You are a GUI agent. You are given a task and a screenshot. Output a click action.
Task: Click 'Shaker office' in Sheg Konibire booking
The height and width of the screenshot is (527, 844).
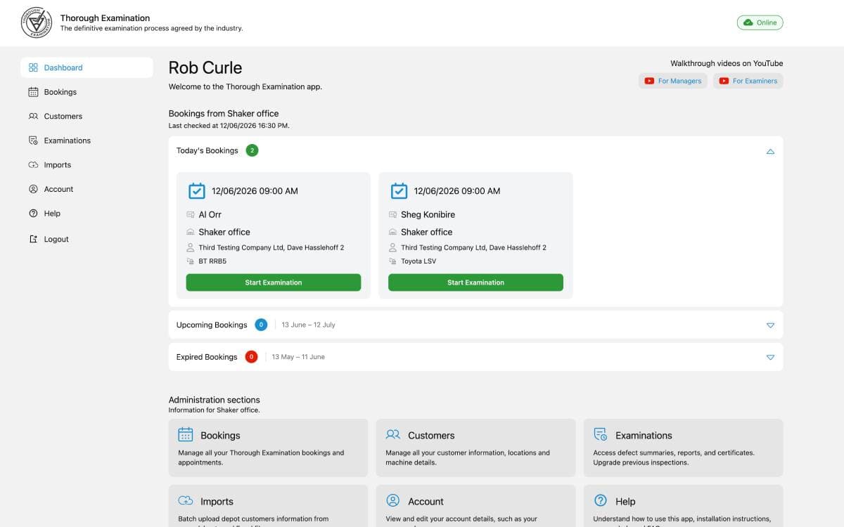click(x=427, y=232)
